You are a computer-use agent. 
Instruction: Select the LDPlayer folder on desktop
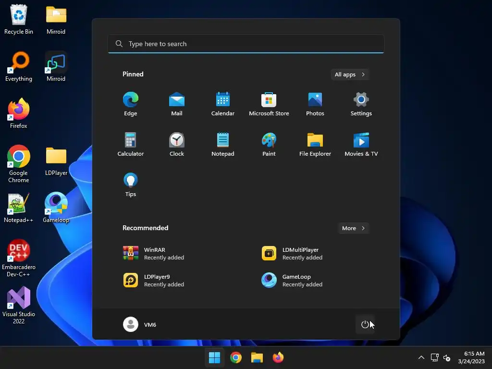pos(56,161)
